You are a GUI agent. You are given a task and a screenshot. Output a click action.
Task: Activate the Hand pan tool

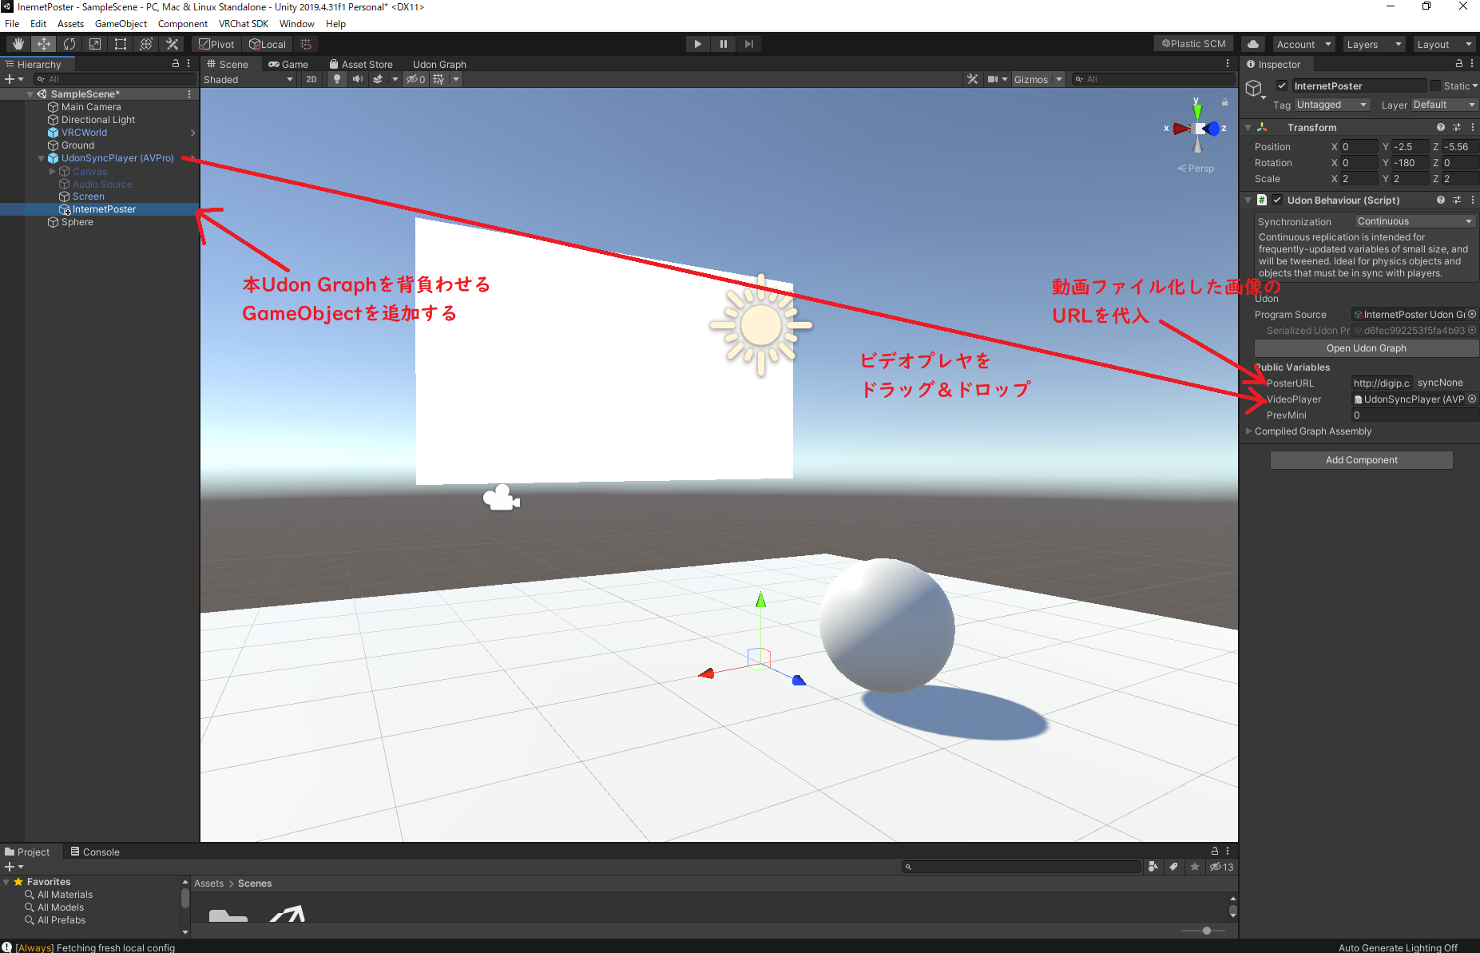pos(18,44)
